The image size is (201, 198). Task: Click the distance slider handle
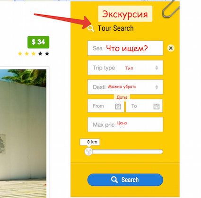point(88,152)
